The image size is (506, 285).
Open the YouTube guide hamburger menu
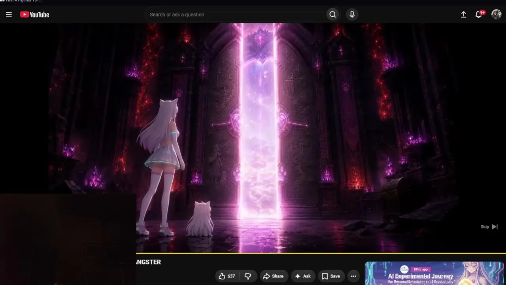click(9, 15)
